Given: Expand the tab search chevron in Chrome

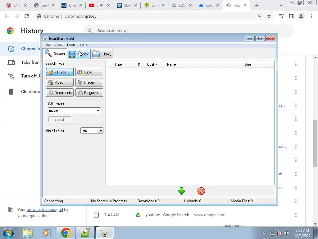Looking at the screenshot, I should [x=281, y=5].
